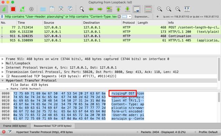The image size is (221, 136).
Task: Sort by the Time column header
Action: [29, 23]
